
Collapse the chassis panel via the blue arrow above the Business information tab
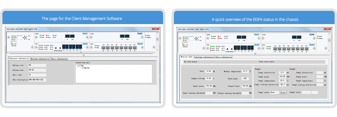[84, 55]
